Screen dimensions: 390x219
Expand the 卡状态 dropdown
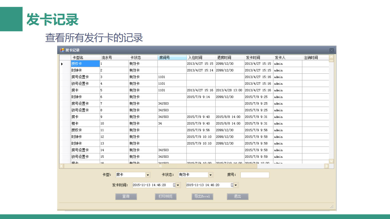210,175
